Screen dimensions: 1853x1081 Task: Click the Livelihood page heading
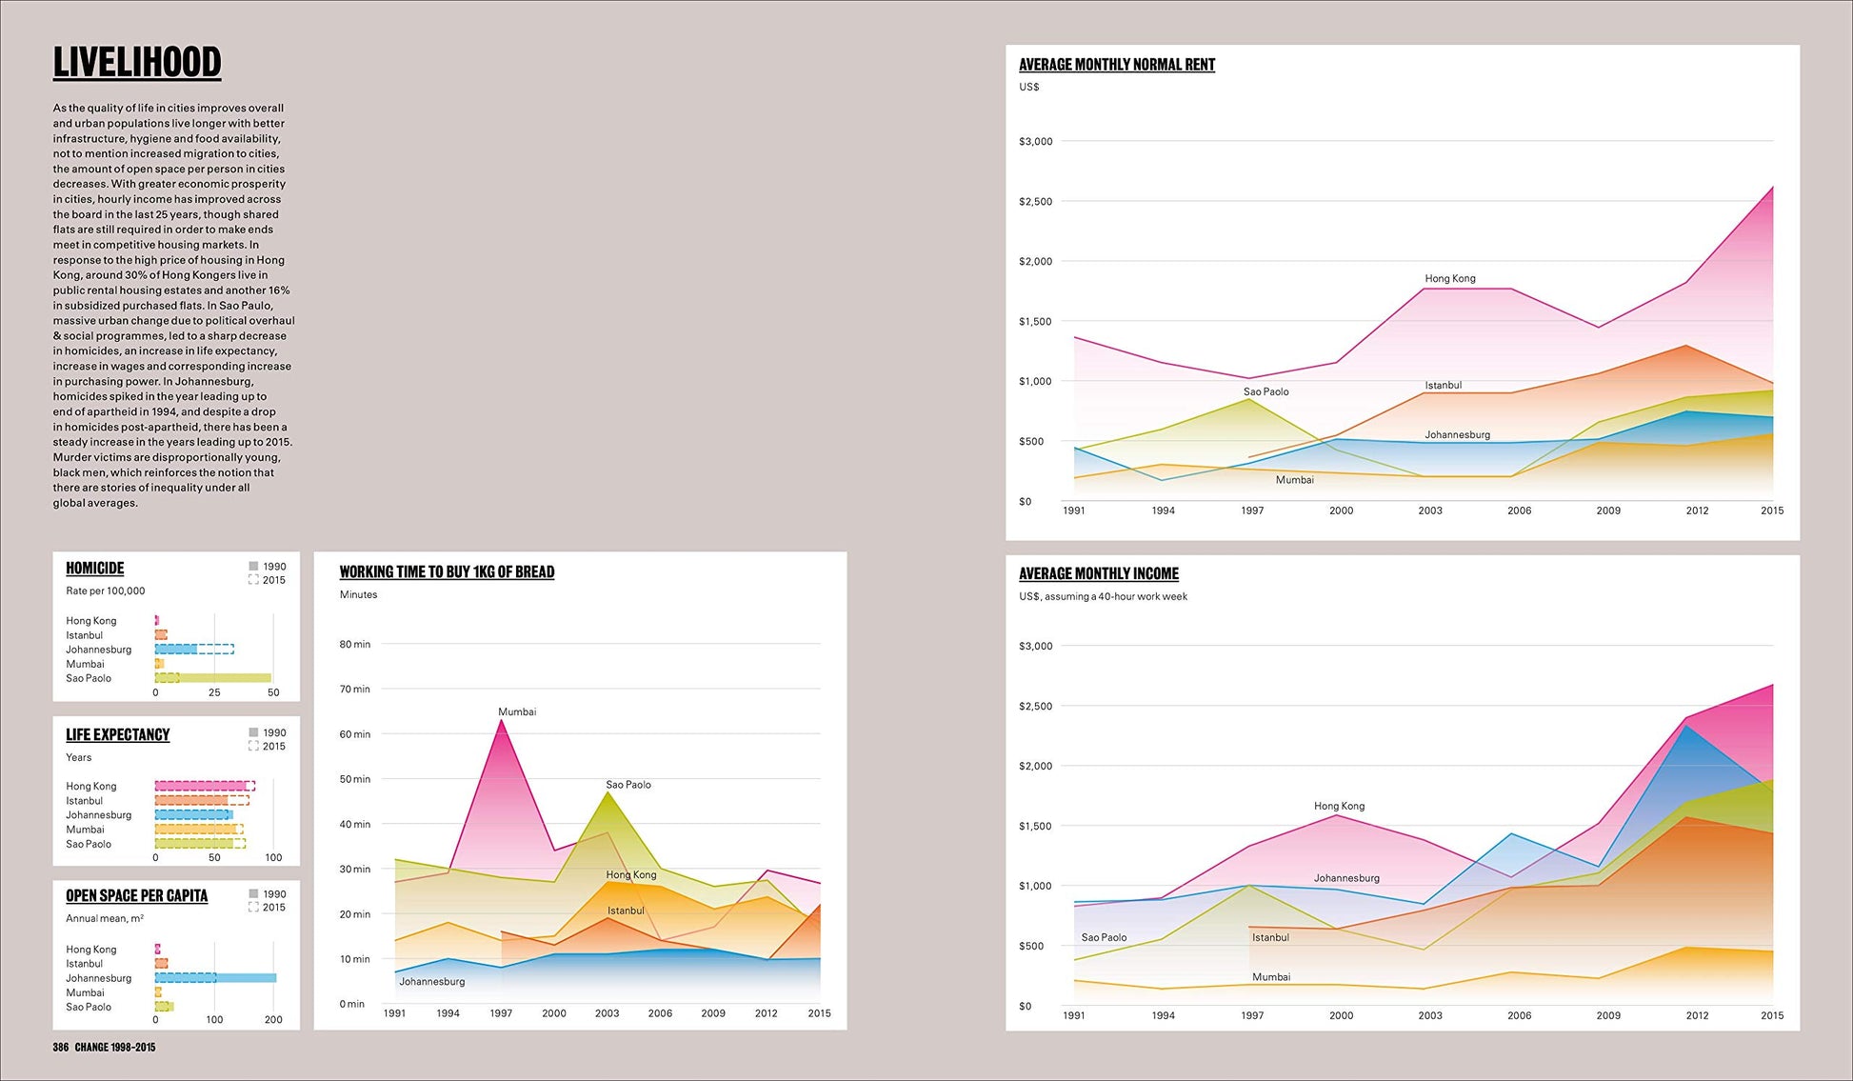tap(136, 63)
